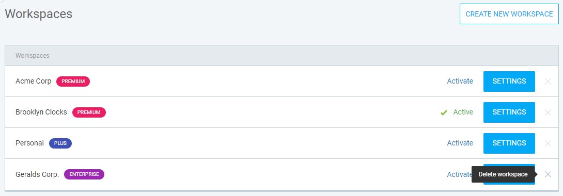Delete the Brooklyn Clocks workspace
This screenshot has width=563, height=196.
[548, 112]
